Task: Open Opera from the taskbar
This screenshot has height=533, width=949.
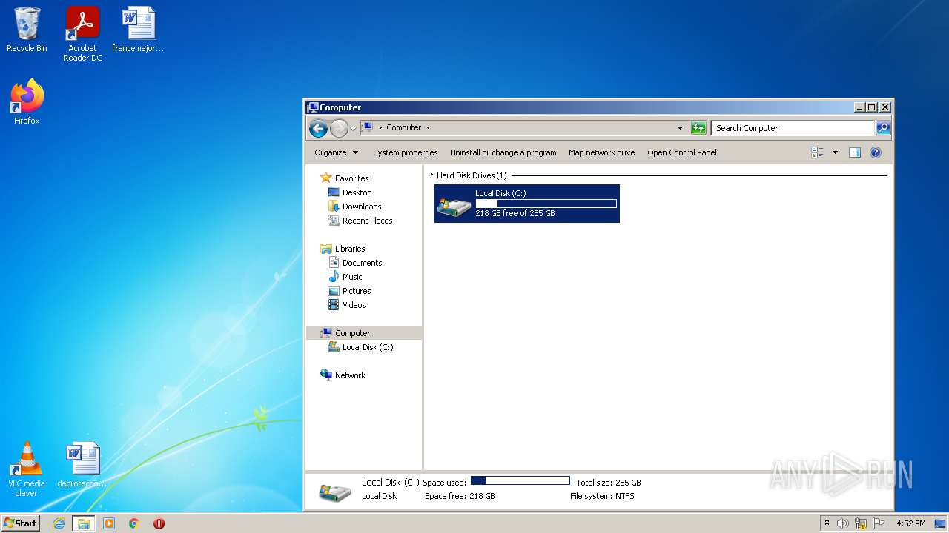Action: click(x=159, y=523)
